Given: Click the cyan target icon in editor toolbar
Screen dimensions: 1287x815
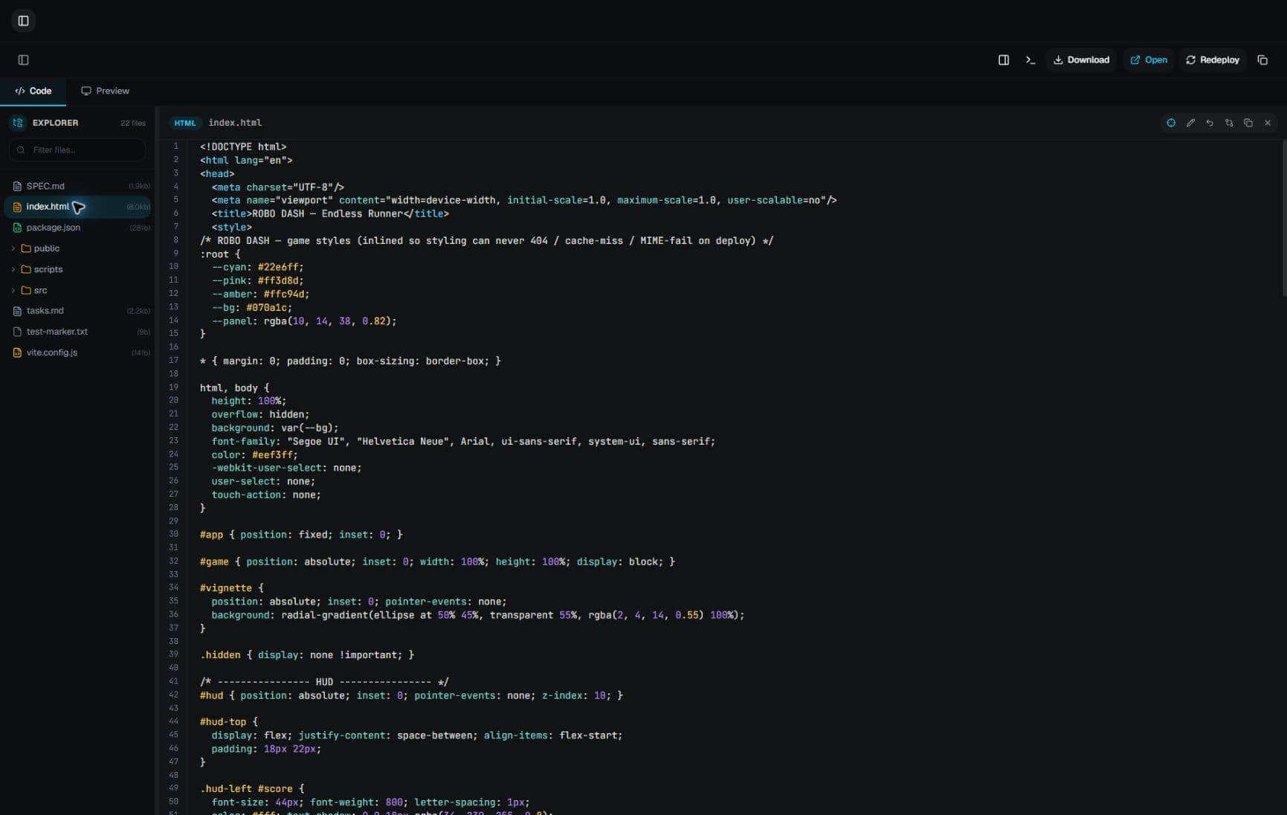Looking at the screenshot, I should click(1171, 123).
